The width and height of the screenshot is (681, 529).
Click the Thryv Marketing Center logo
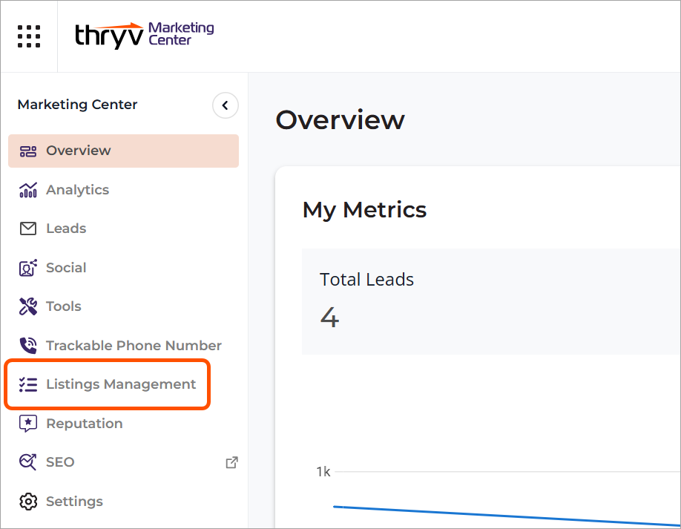tap(144, 35)
